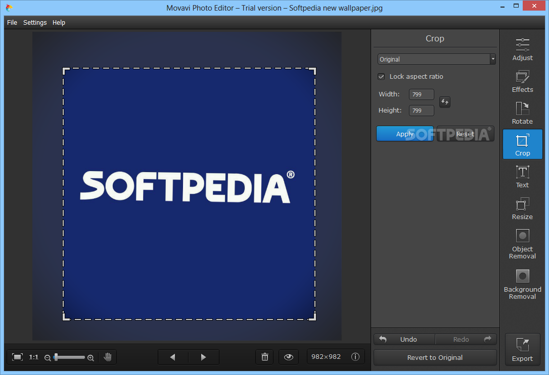Fit image to window icon
This screenshot has width=549, height=375.
(x=17, y=357)
